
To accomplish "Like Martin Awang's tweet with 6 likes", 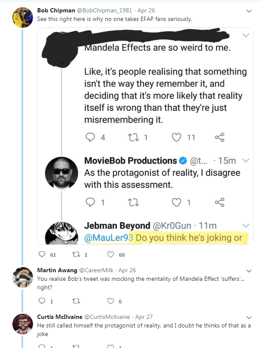I will pos(111,301).
